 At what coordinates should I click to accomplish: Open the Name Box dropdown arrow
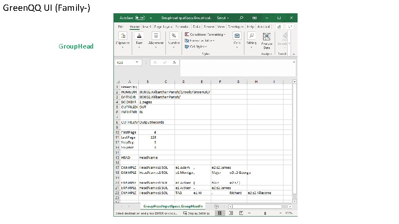coord(137,62)
